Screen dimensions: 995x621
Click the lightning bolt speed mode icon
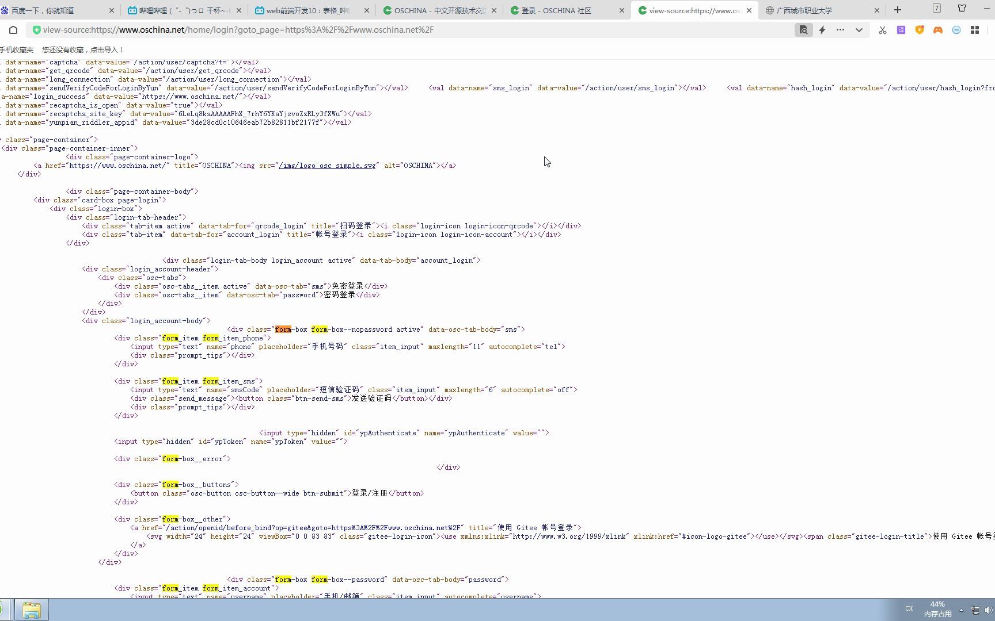(x=822, y=30)
